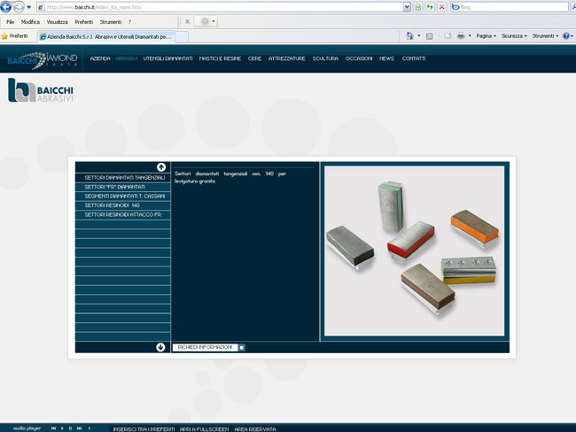
Task: Expand the address bar history dropdown
Action: click(x=407, y=7)
